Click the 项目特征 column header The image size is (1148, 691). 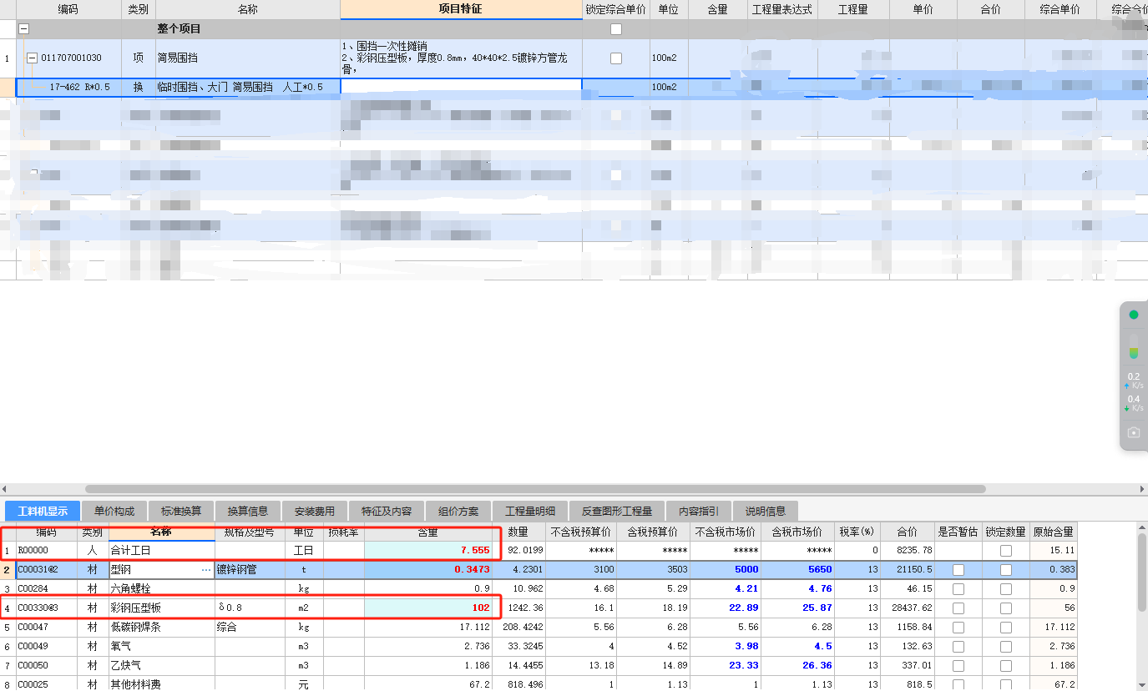(x=461, y=9)
